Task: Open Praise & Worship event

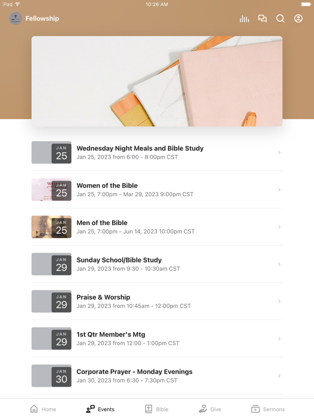Action: click(x=157, y=301)
